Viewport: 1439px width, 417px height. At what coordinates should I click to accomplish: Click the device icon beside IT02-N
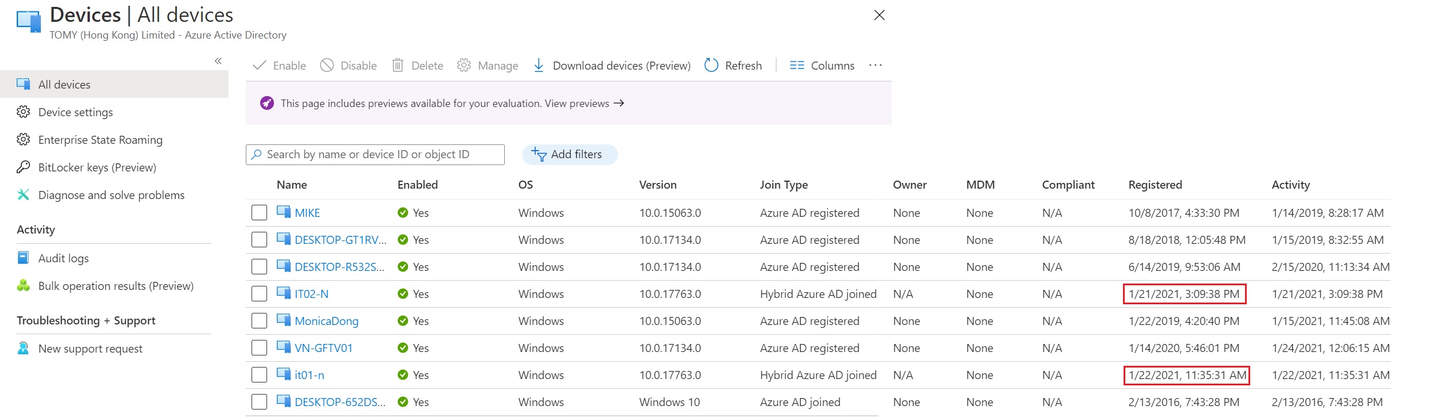pos(284,293)
